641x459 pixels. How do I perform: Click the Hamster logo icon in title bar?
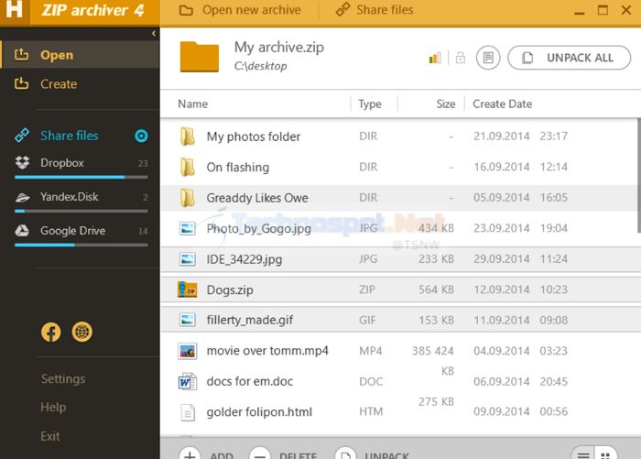[x=15, y=9]
